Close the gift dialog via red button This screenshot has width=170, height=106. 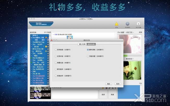pos(52,40)
